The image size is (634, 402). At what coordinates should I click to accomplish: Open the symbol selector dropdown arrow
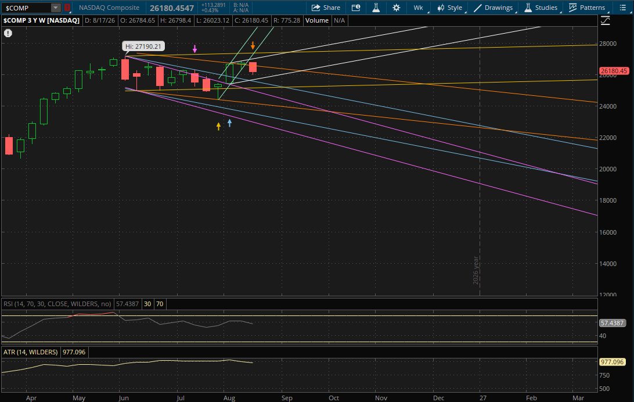(56, 8)
